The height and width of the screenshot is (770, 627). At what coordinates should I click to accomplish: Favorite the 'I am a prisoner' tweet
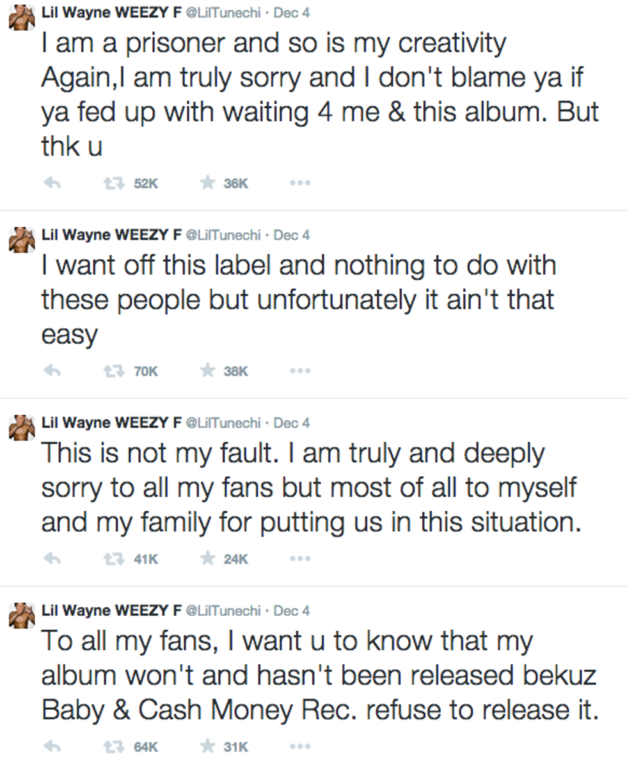(207, 183)
